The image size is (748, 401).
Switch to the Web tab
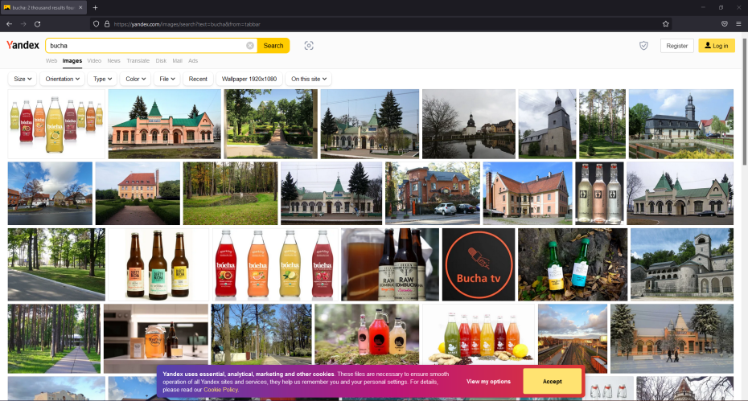tap(51, 61)
